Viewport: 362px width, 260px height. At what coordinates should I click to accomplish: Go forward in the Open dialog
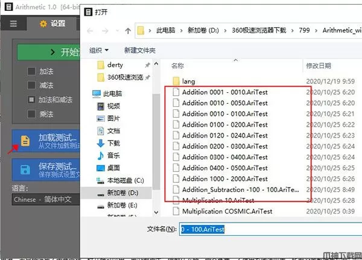click(105, 31)
